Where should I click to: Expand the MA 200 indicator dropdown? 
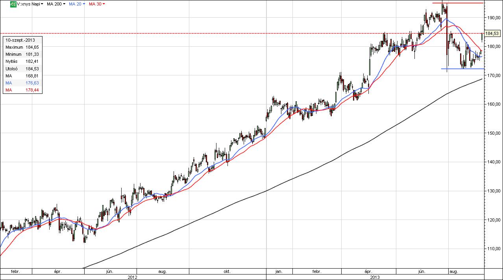pyautogui.click(x=56, y=4)
